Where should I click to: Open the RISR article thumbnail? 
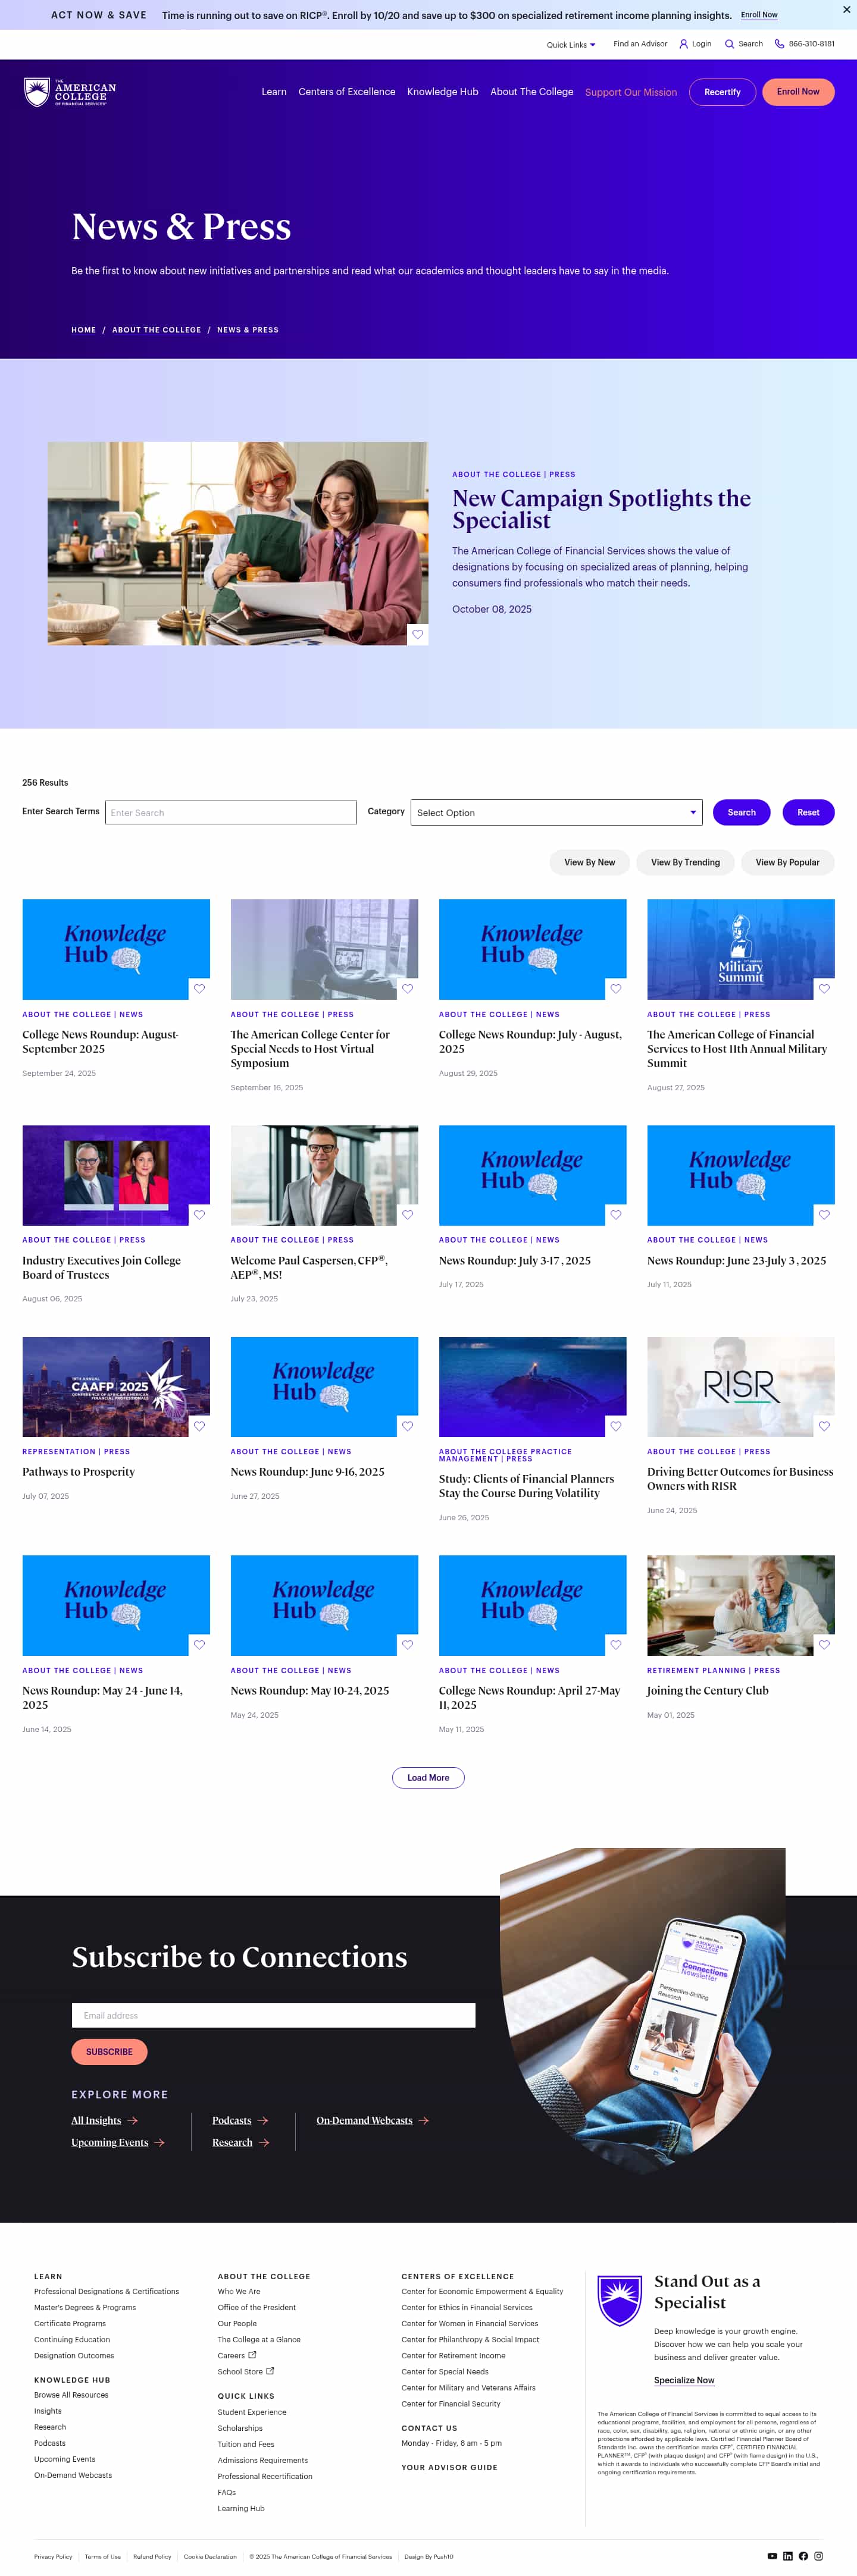coord(740,1386)
